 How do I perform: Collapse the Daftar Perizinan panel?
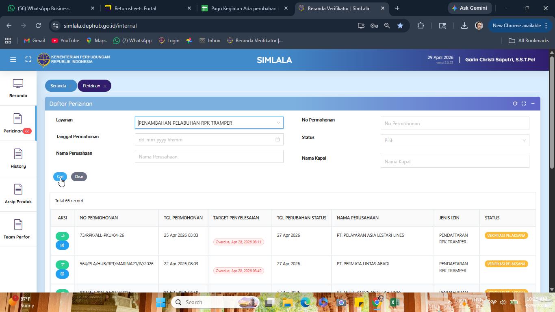(533, 104)
